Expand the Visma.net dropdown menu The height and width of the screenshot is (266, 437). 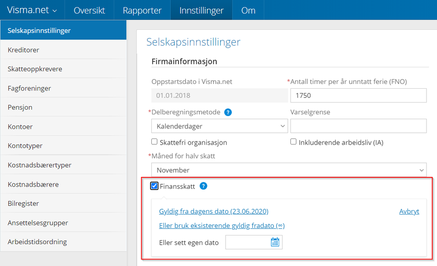(32, 10)
